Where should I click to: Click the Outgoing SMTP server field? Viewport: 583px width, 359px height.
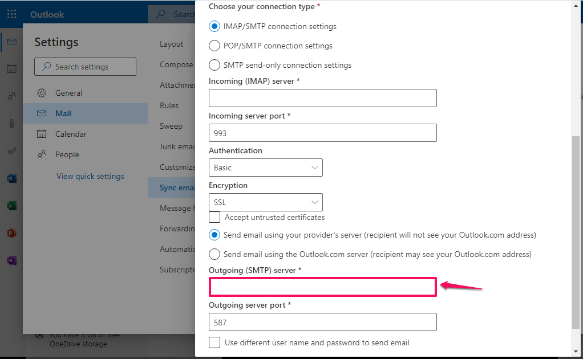coord(322,287)
